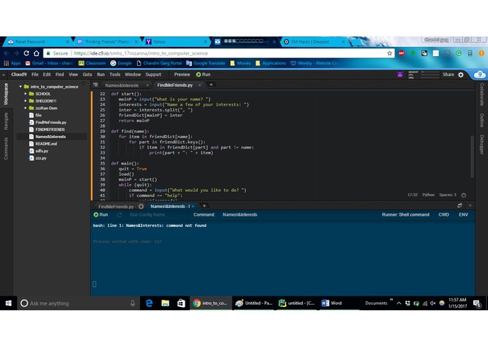This screenshot has width=488, height=346.
Task: Click the Cloud9 cloud logo icon
Action: 480,74
